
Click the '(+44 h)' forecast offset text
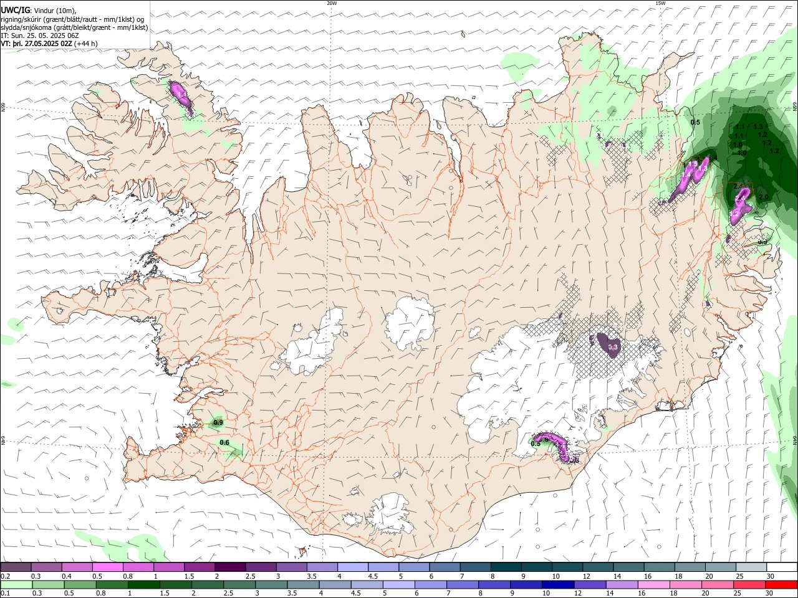pyautogui.click(x=85, y=44)
